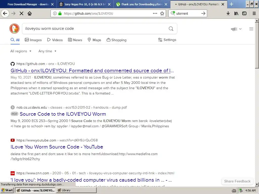Submit the utorrent search with the arrow
Viewport: 259px width, 194px height.
tap(203, 13)
